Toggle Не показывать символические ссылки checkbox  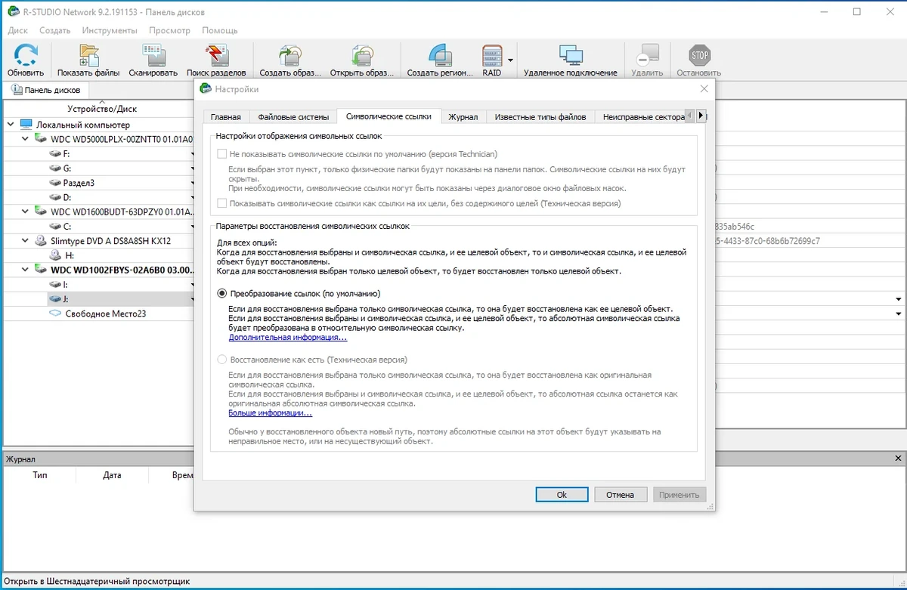coord(222,154)
